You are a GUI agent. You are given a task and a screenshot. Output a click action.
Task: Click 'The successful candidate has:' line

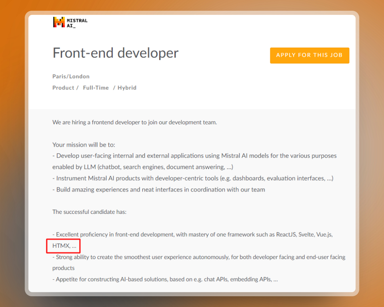89,212
